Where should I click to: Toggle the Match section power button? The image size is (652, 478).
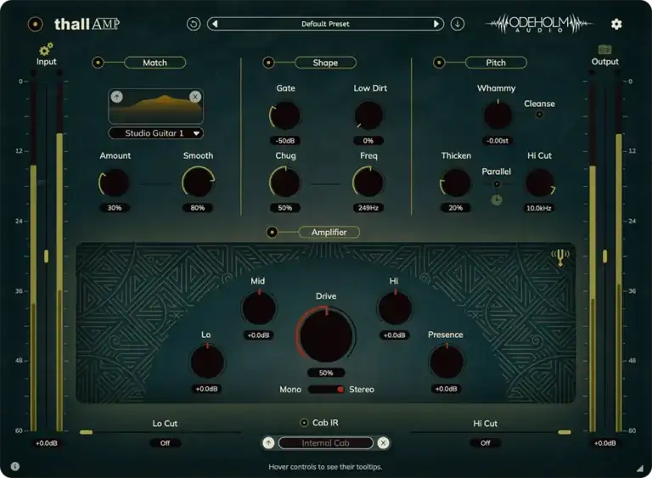pyautogui.click(x=98, y=63)
